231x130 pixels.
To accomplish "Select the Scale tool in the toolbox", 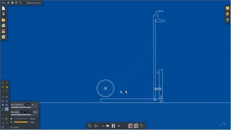I will [6, 91].
